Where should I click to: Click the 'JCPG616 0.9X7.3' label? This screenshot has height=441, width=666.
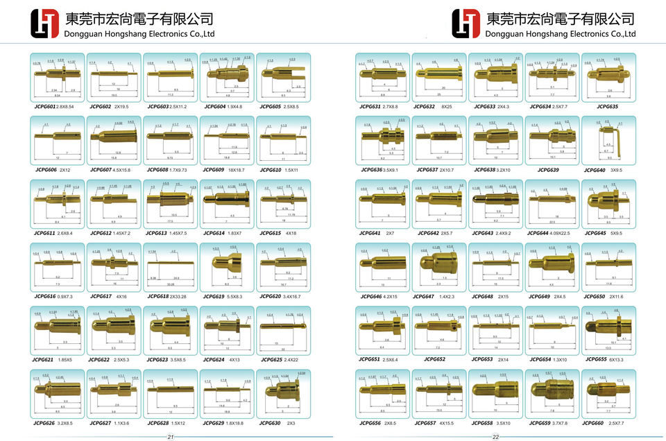click(x=53, y=297)
